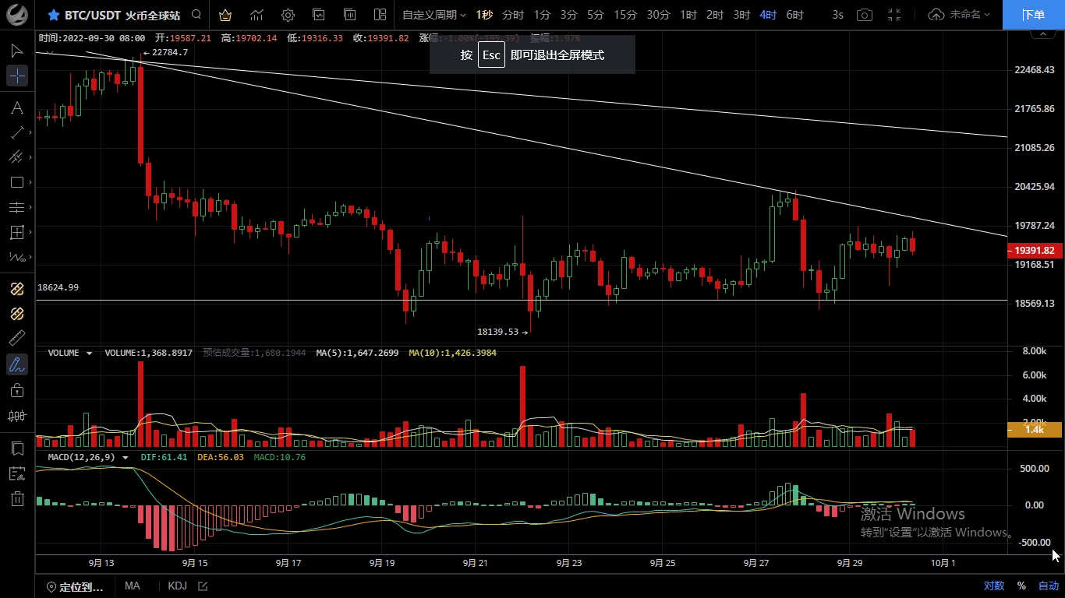Screen dimensions: 1065x598
Task: Choose the 3时 interval
Action: [x=742, y=15]
